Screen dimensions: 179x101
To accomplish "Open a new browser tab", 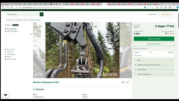I will 162,4.
